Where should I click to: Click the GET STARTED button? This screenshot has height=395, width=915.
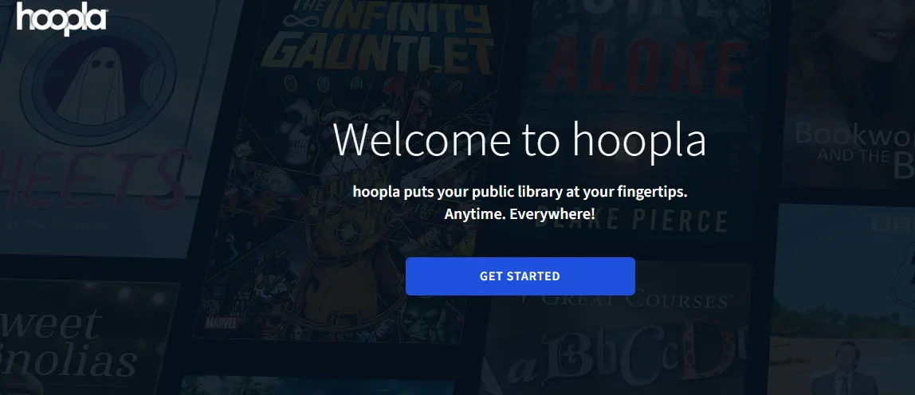point(520,276)
